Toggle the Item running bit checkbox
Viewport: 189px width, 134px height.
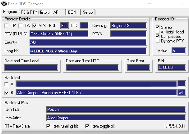pyautogui.click(x=48, y=126)
